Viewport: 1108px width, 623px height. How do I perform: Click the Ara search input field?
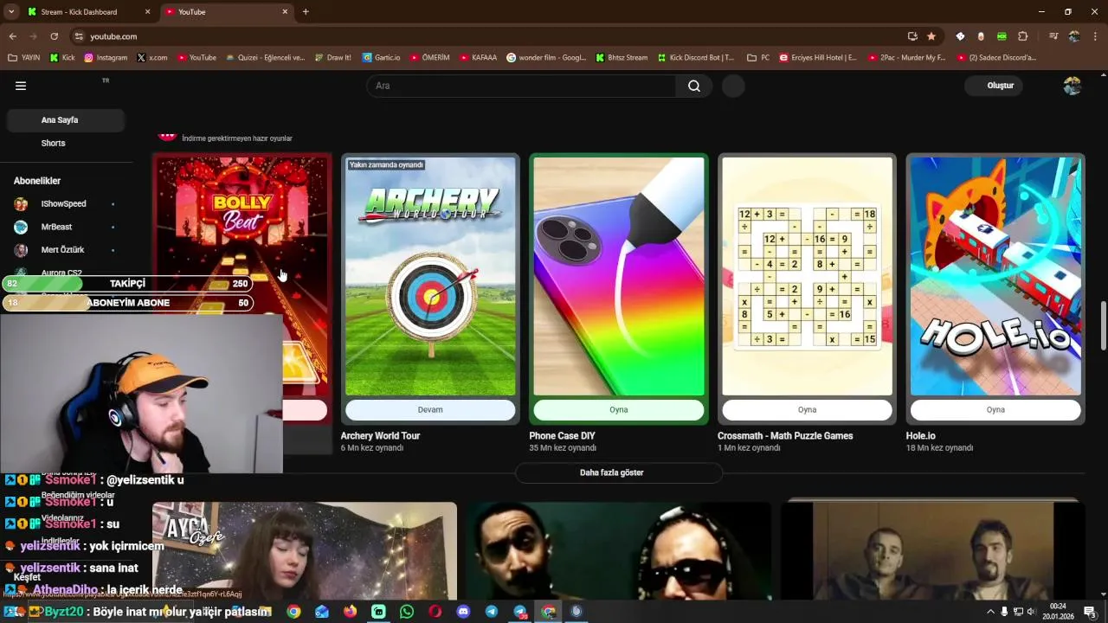click(521, 86)
